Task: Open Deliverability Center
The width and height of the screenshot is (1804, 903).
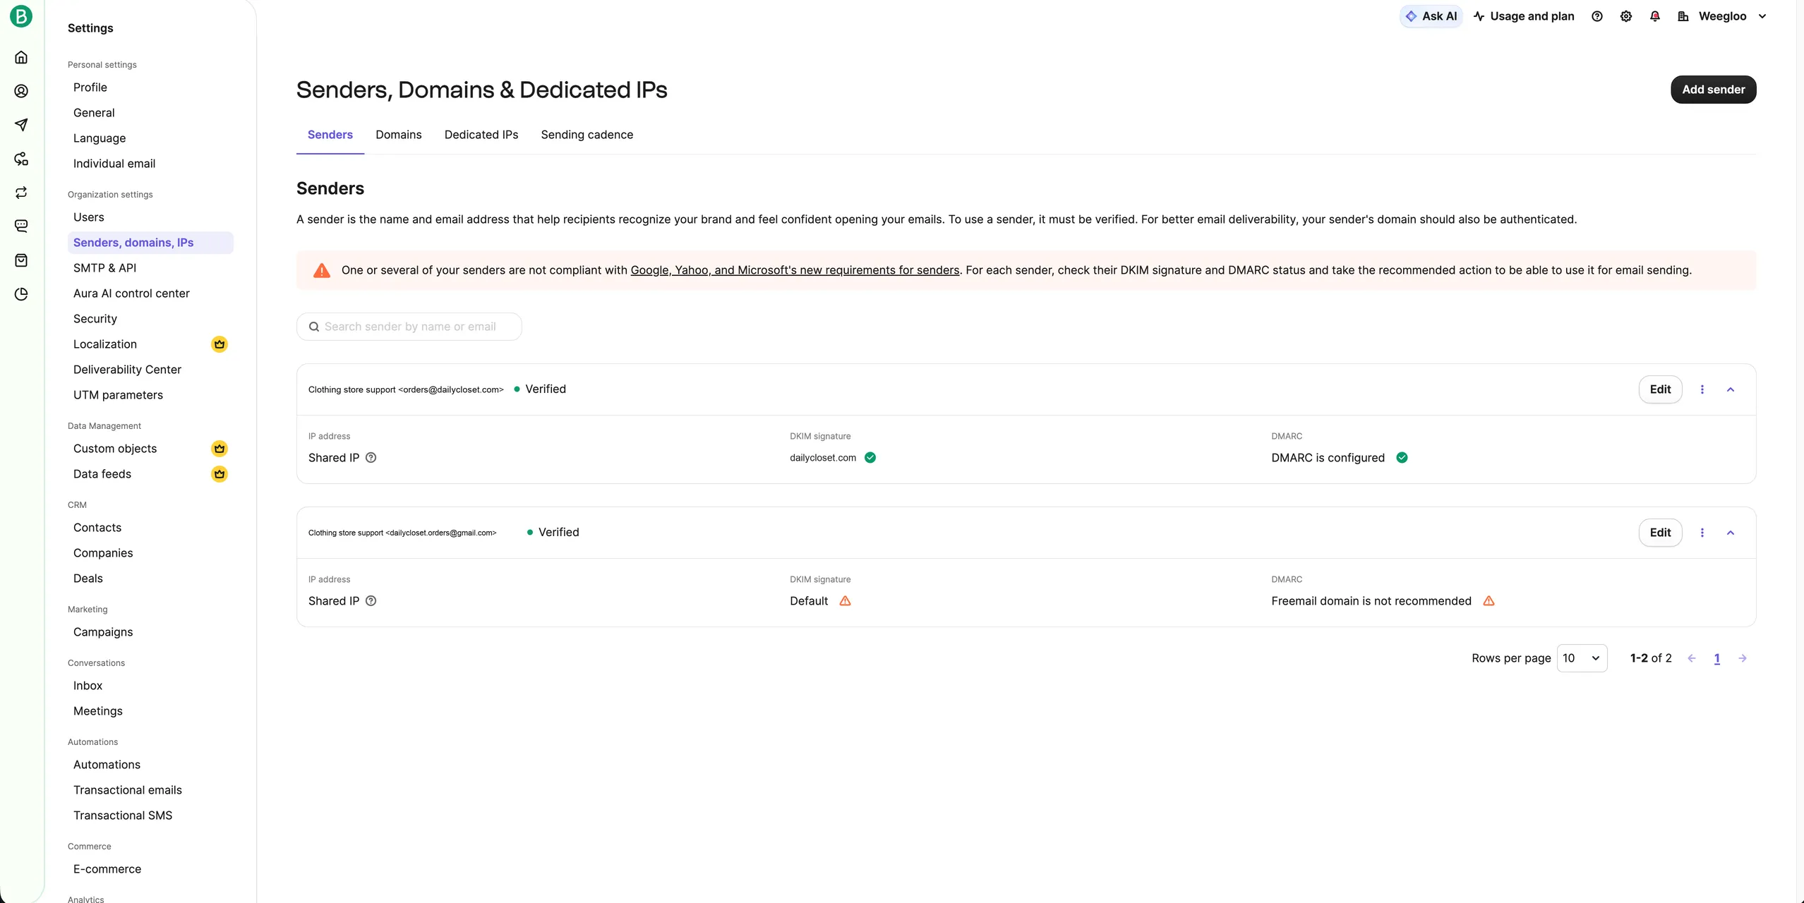Action: coord(127,370)
